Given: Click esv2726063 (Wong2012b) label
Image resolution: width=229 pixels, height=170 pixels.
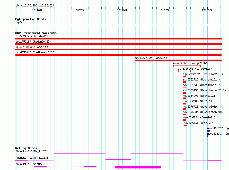Looking at the screenshot, I should 195,69.
